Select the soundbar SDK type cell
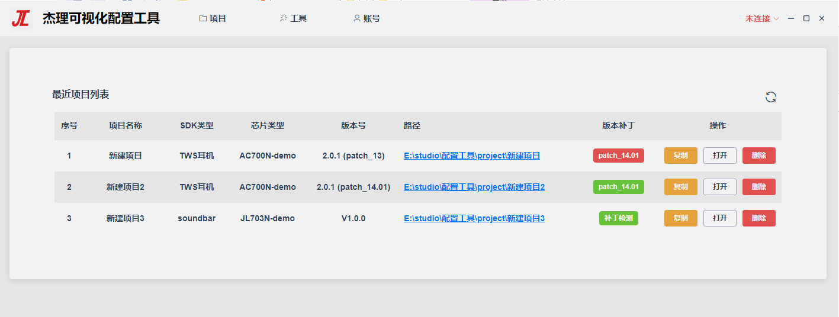 click(197, 218)
